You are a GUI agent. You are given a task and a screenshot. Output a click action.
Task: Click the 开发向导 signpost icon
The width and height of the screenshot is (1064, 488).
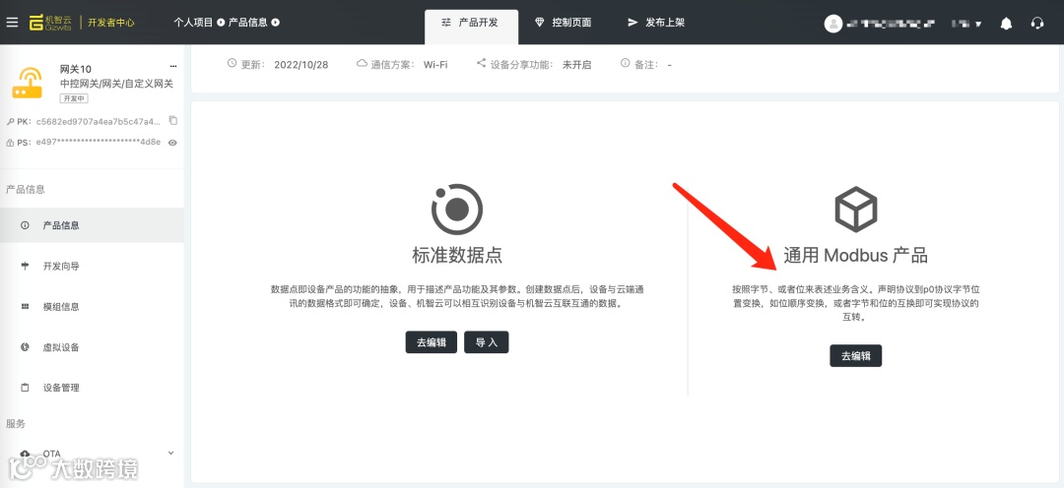[25, 266]
